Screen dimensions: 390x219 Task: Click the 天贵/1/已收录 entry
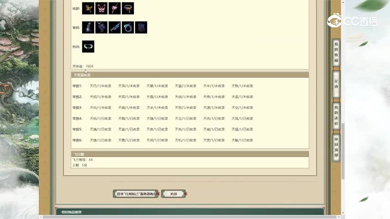[x=157, y=130]
